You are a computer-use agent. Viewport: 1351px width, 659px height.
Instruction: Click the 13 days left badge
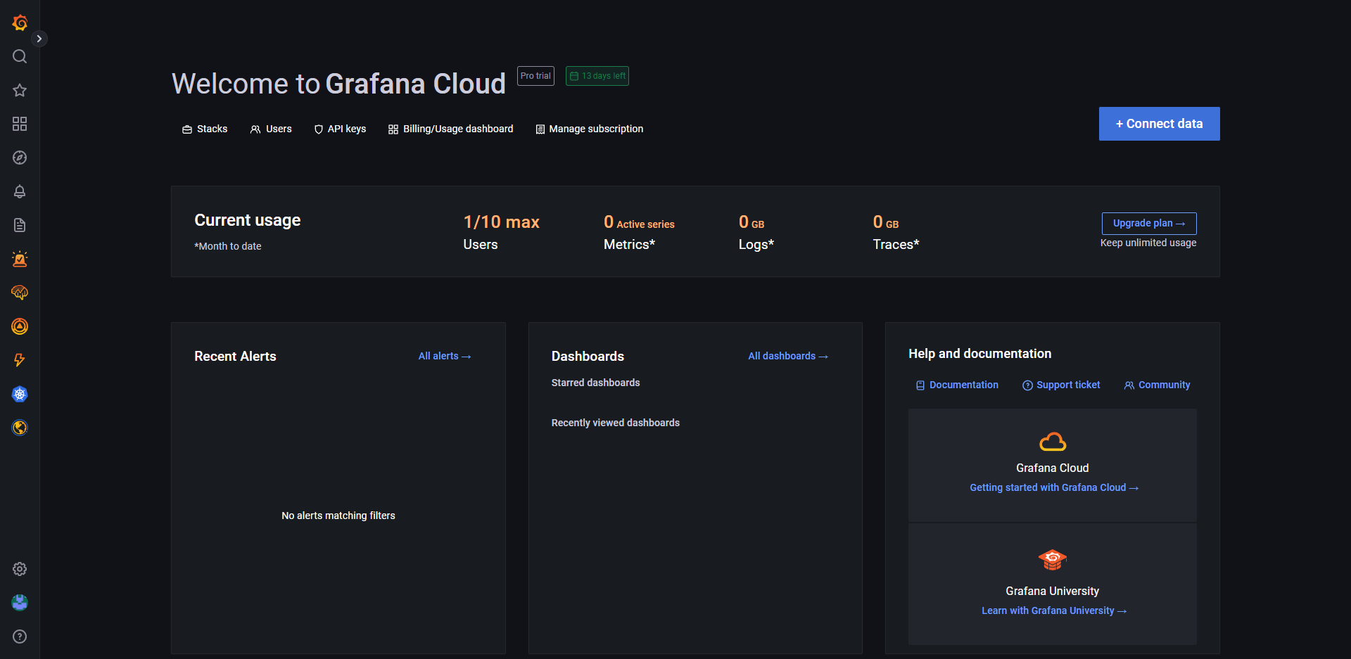tap(597, 76)
